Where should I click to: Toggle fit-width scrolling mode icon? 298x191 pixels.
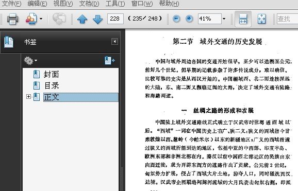coord(243,19)
